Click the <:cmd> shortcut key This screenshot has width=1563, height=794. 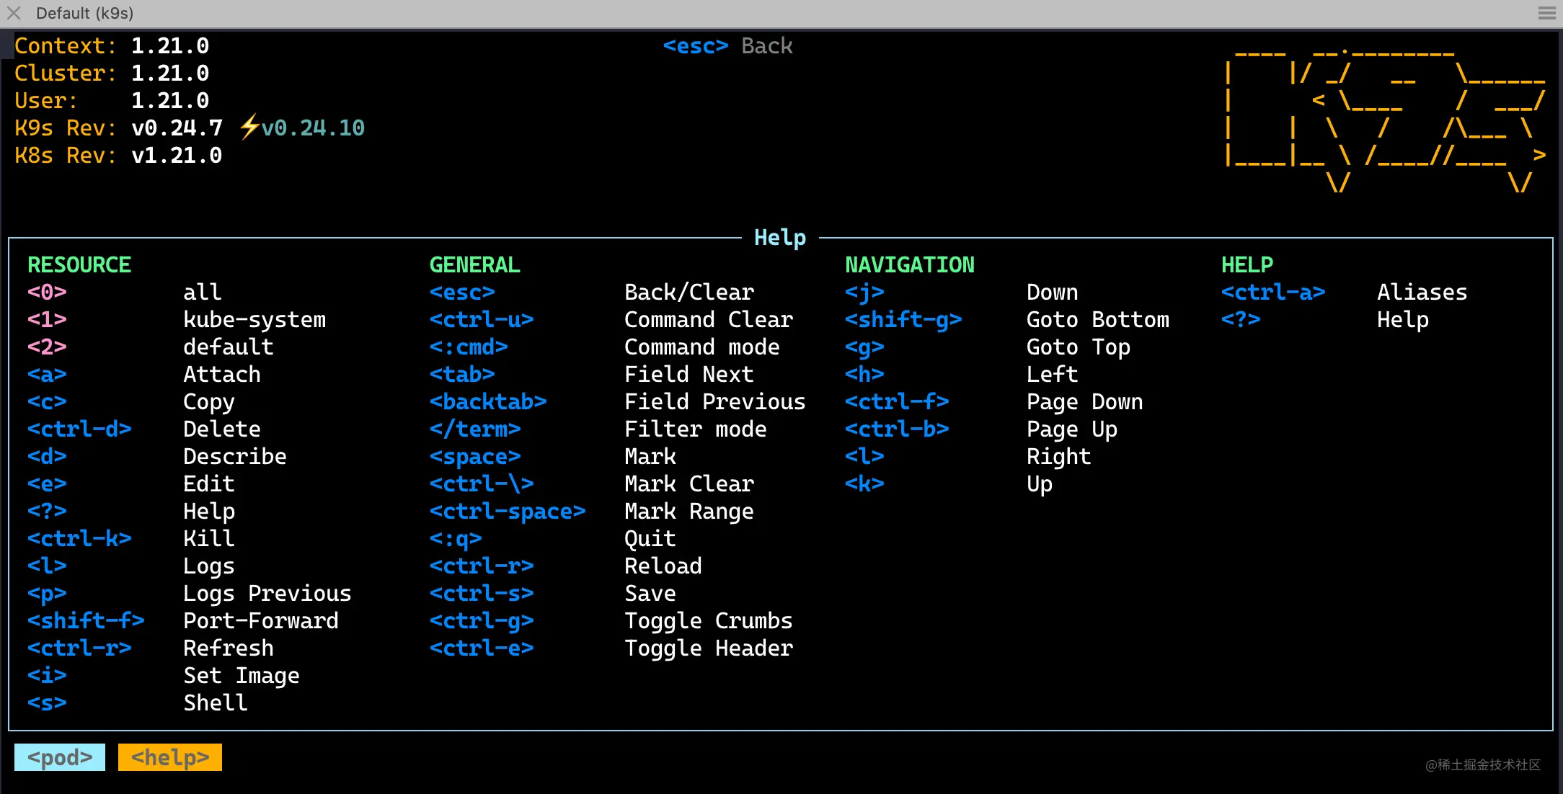469,347
